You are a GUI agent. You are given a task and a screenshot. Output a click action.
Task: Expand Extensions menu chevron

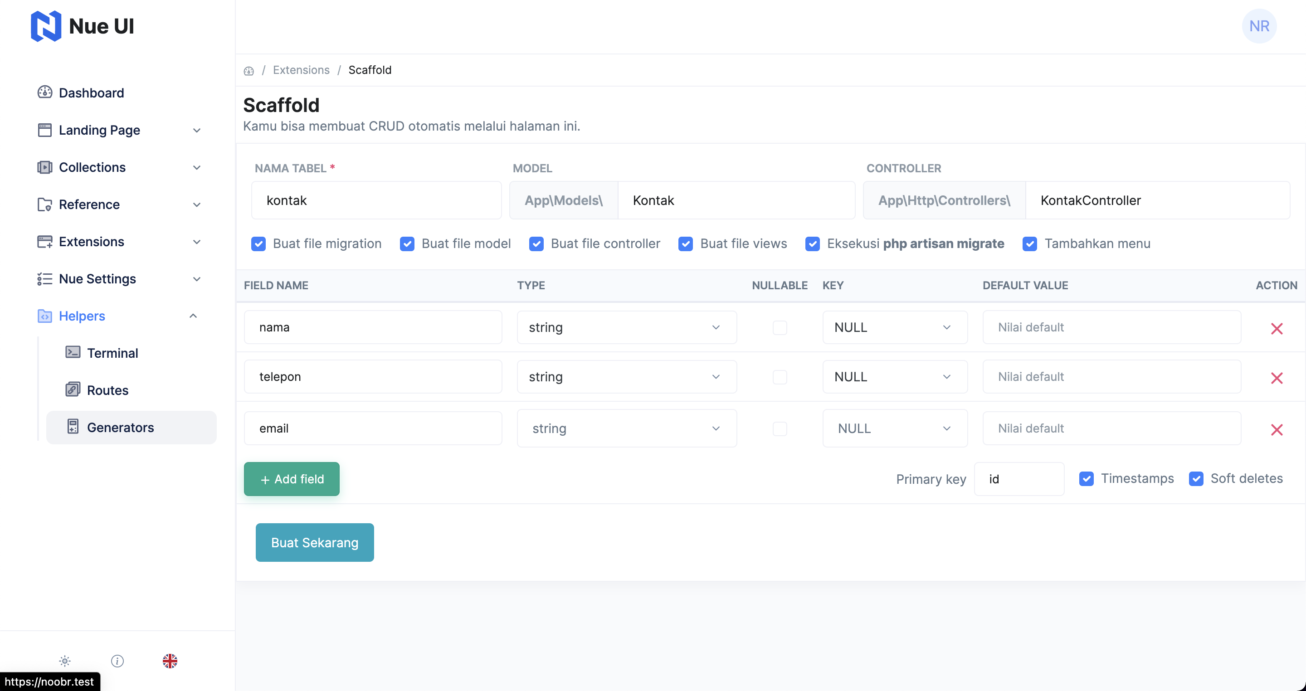tap(197, 242)
